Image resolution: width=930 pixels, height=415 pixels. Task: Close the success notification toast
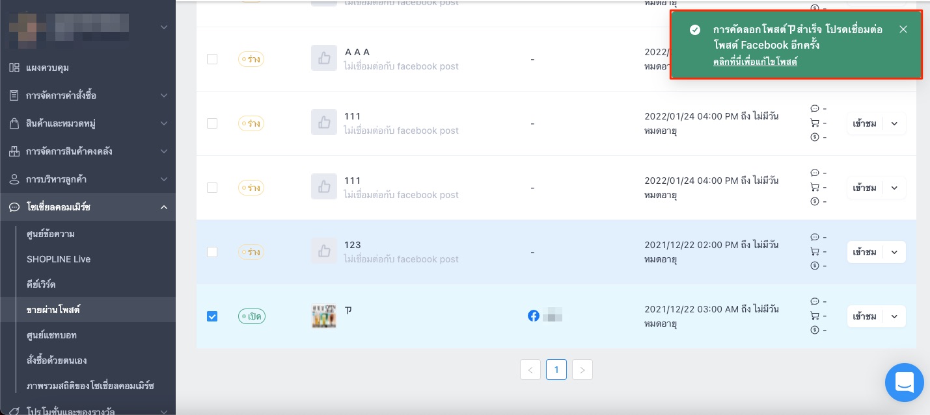pos(903,29)
